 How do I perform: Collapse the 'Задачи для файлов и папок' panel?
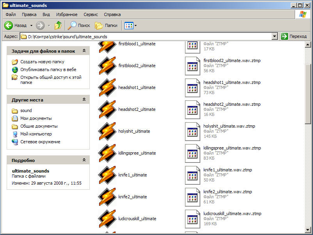pyautogui.click(x=84, y=51)
